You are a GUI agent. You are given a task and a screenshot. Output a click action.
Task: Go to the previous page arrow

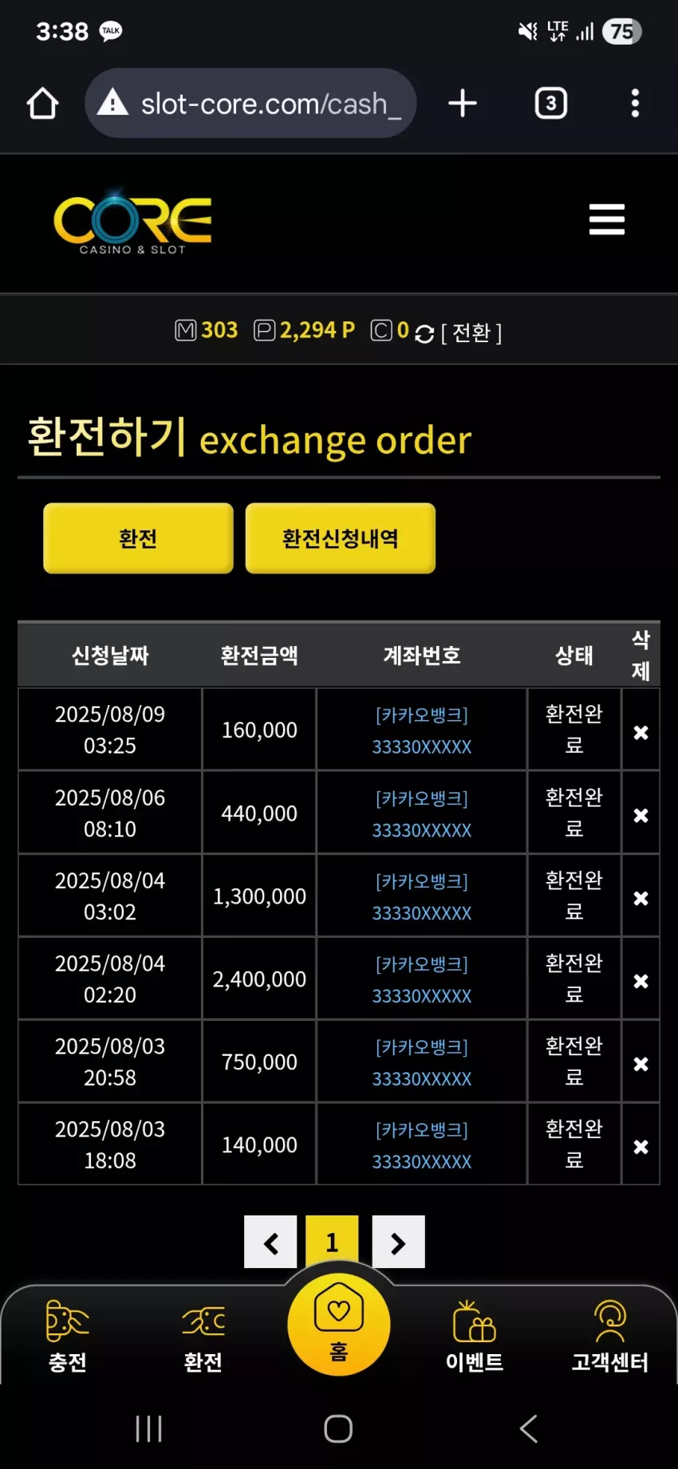tap(270, 1242)
